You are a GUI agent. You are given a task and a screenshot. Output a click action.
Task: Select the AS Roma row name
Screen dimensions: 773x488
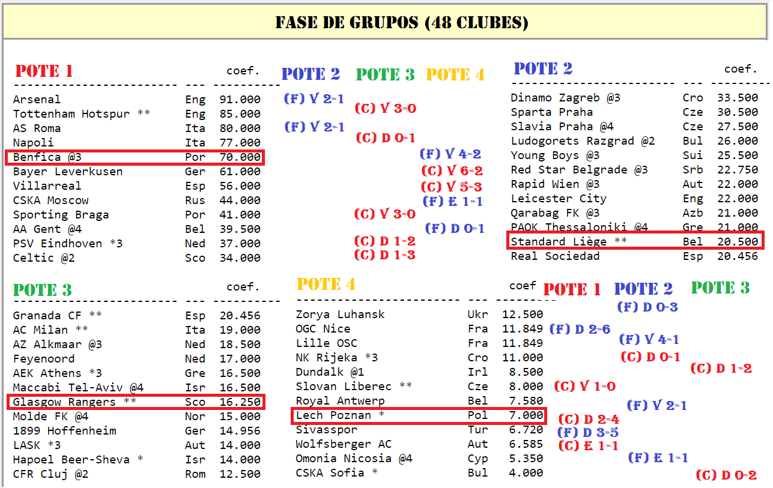click(37, 128)
